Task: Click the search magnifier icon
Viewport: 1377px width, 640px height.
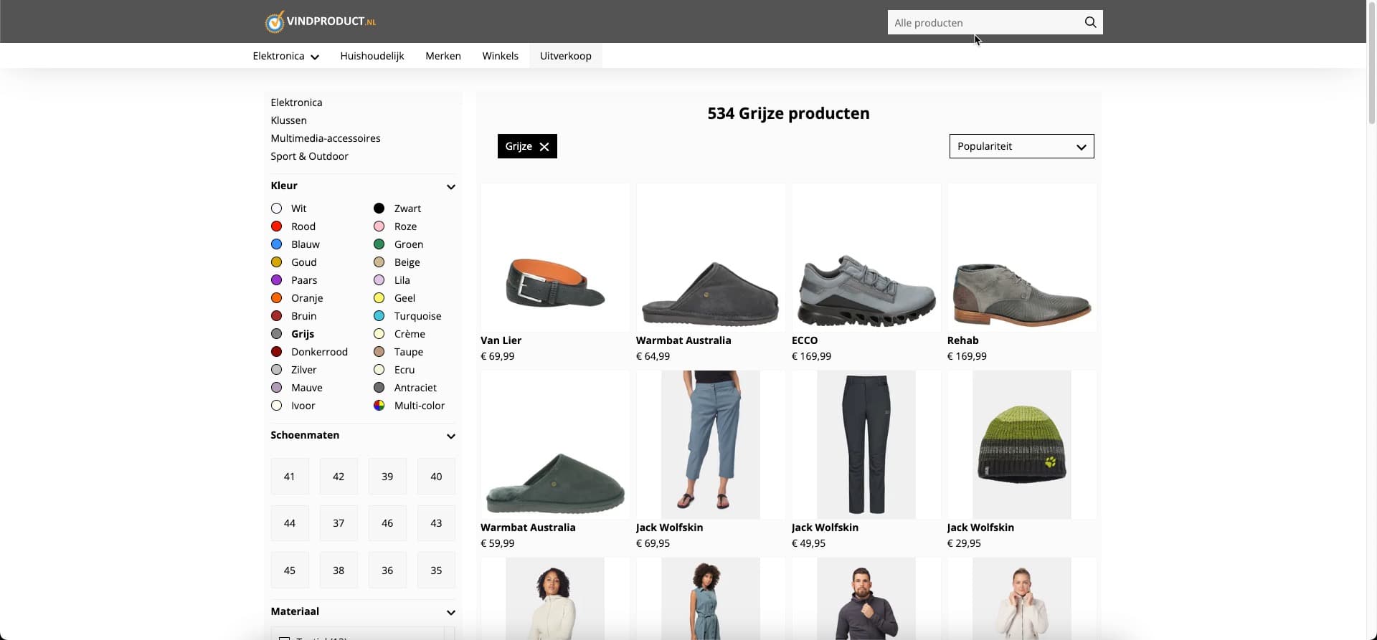Action: click(x=1090, y=22)
